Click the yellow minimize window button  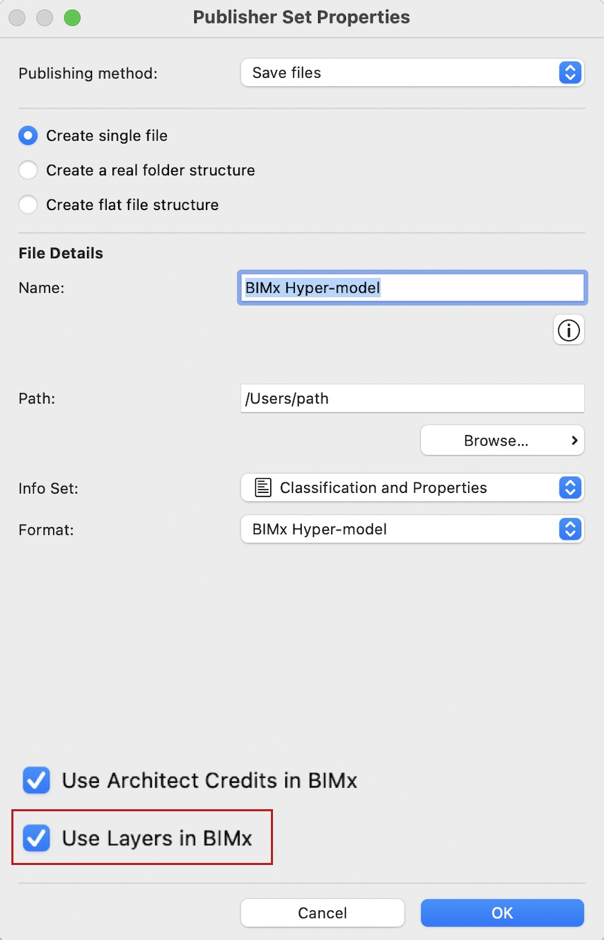[x=45, y=18]
